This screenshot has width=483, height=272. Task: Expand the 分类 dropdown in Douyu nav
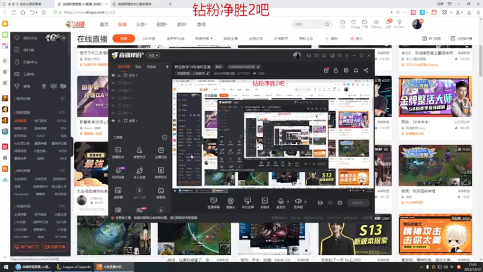pos(141,24)
